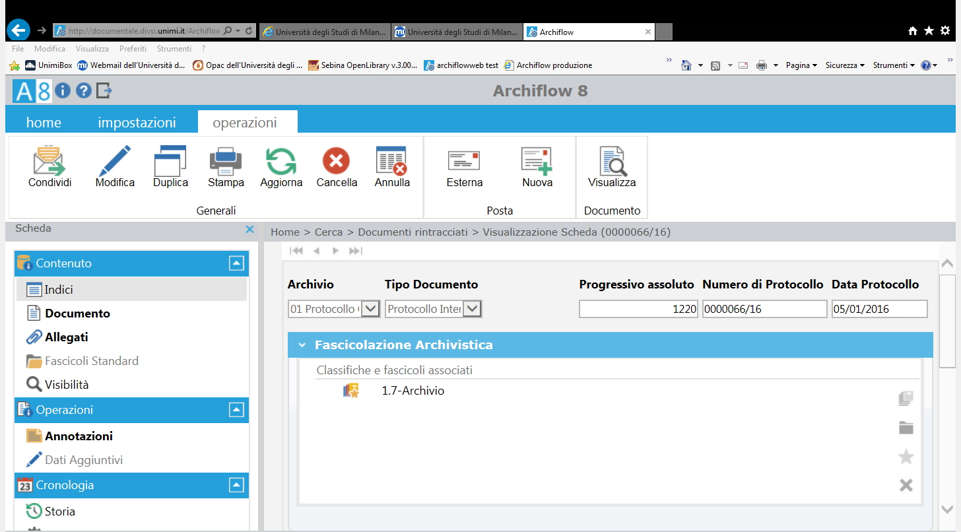Click the Cerca breadcrumb link
Image resolution: width=961 pixels, height=532 pixels.
pyautogui.click(x=329, y=232)
